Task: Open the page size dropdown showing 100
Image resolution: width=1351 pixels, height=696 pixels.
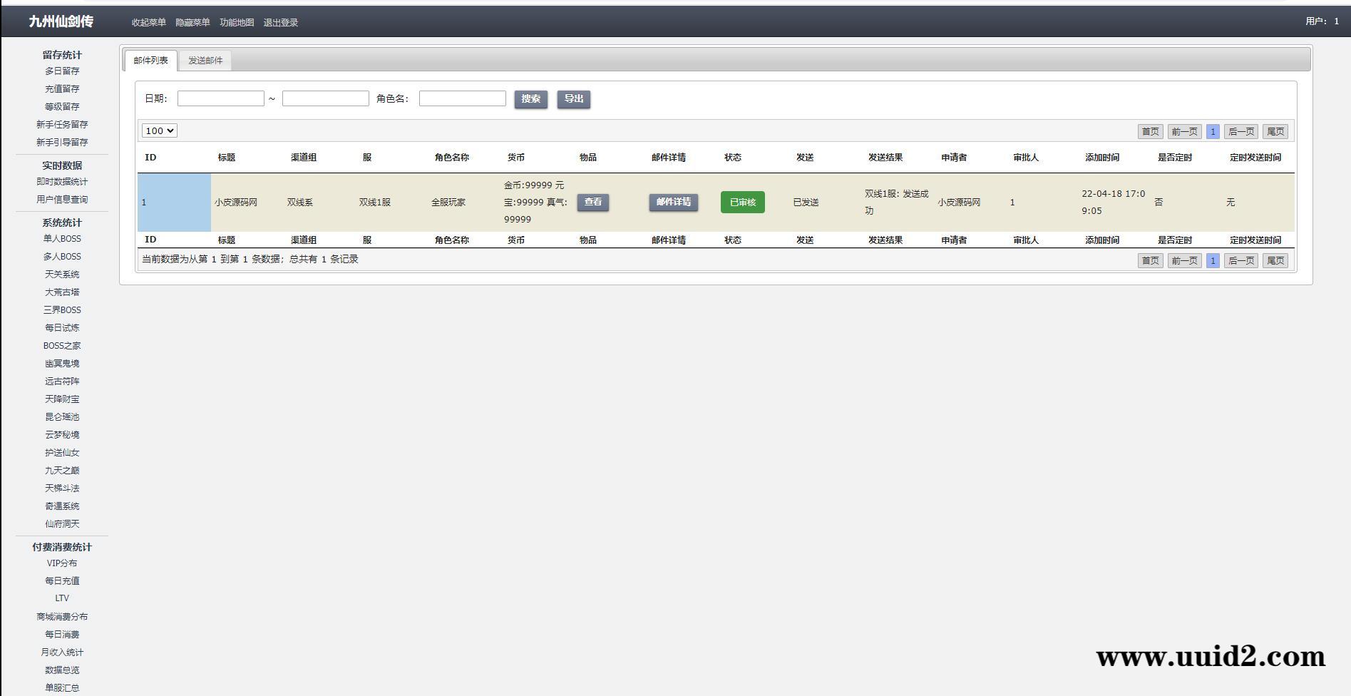Action: [159, 130]
